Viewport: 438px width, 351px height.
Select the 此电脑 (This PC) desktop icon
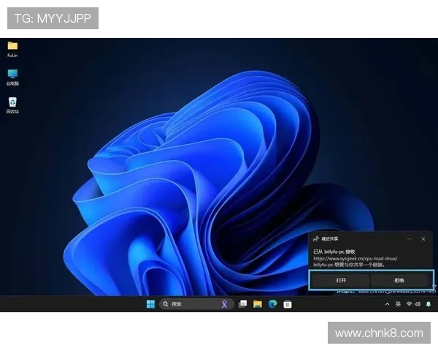click(x=12, y=75)
